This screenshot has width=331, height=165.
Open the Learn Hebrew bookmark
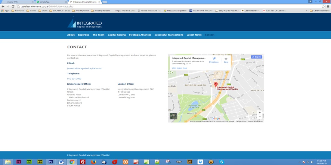tap(251, 10)
